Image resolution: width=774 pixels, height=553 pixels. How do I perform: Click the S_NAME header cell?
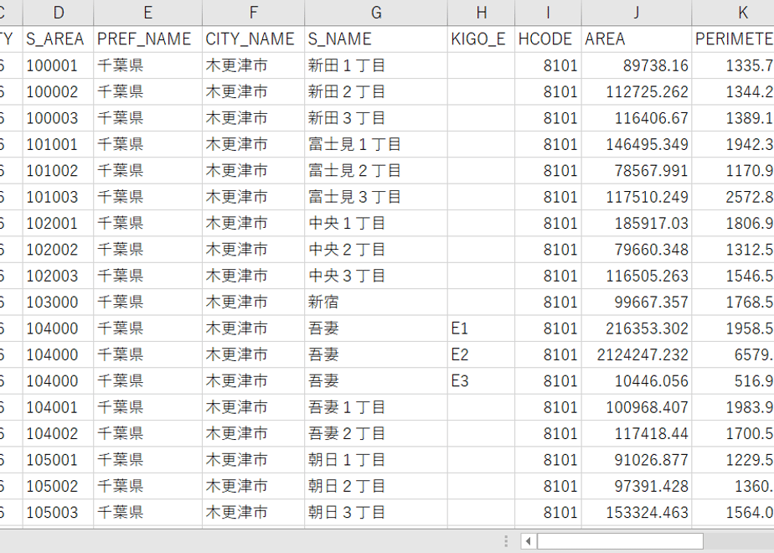(x=376, y=39)
